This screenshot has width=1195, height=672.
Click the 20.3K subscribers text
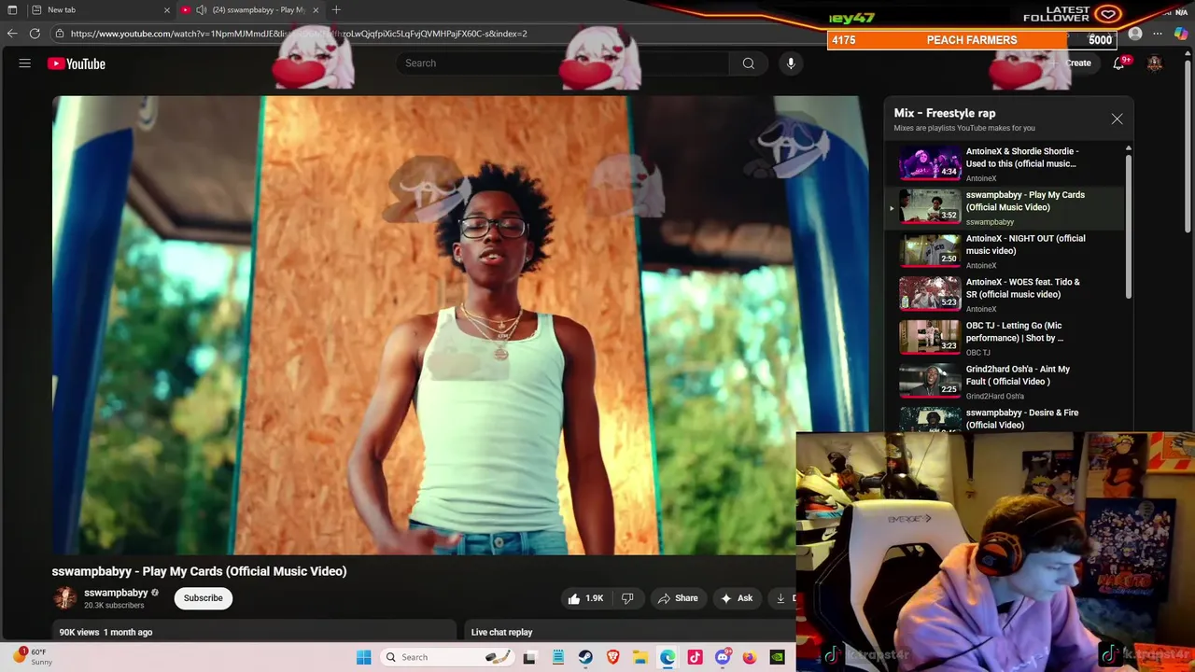(x=114, y=605)
